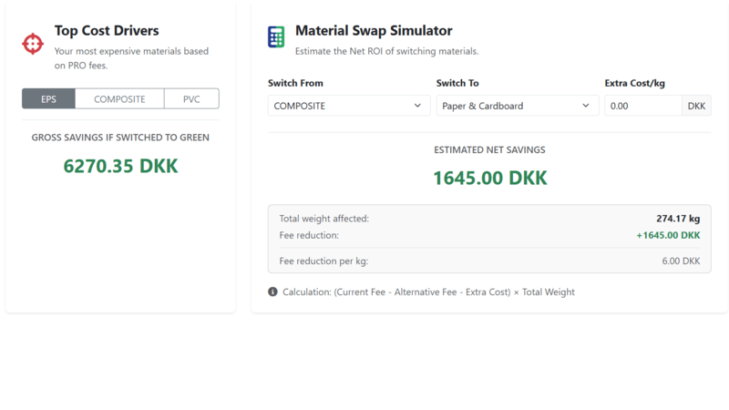Click the 6270.35 DKK gross savings value
This screenshot has width=729, height=410.
(x=120, y=166)
